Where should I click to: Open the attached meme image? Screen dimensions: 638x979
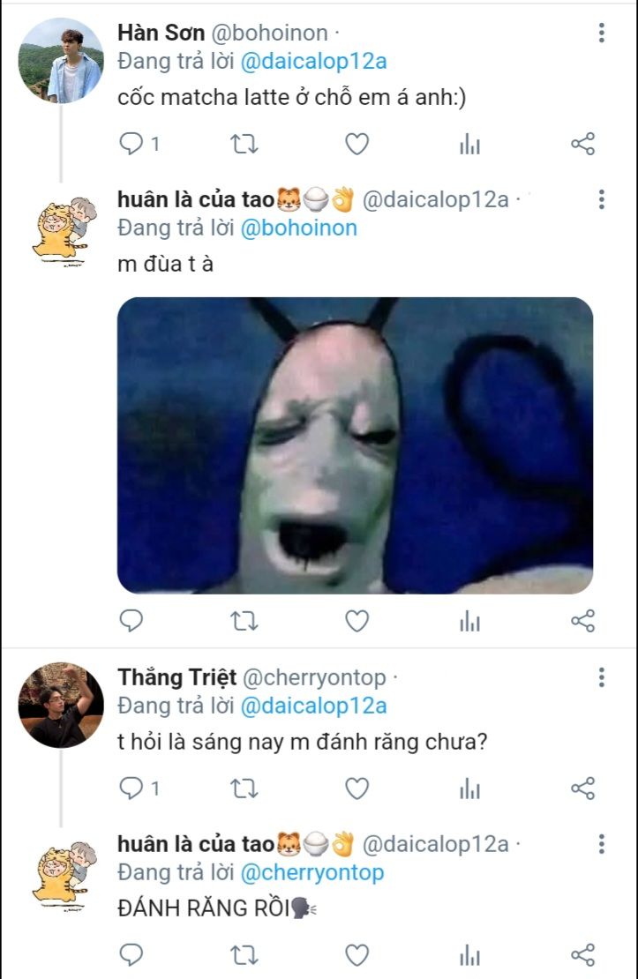tap(355, 445)
